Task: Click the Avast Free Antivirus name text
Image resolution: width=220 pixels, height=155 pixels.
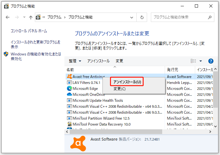Action: (x=89, y=77)
